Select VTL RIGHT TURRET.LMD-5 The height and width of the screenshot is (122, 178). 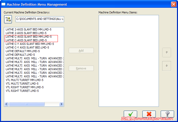click(22, 91)
